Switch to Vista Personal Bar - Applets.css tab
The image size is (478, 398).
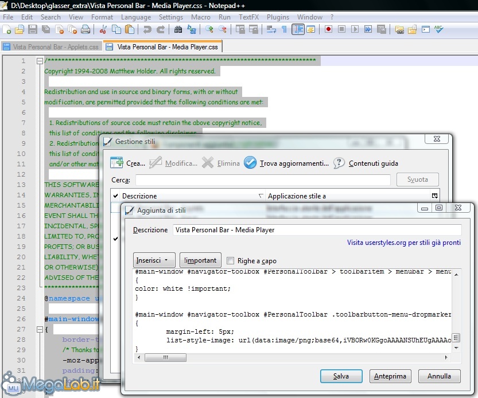click(x=50, y=47)
